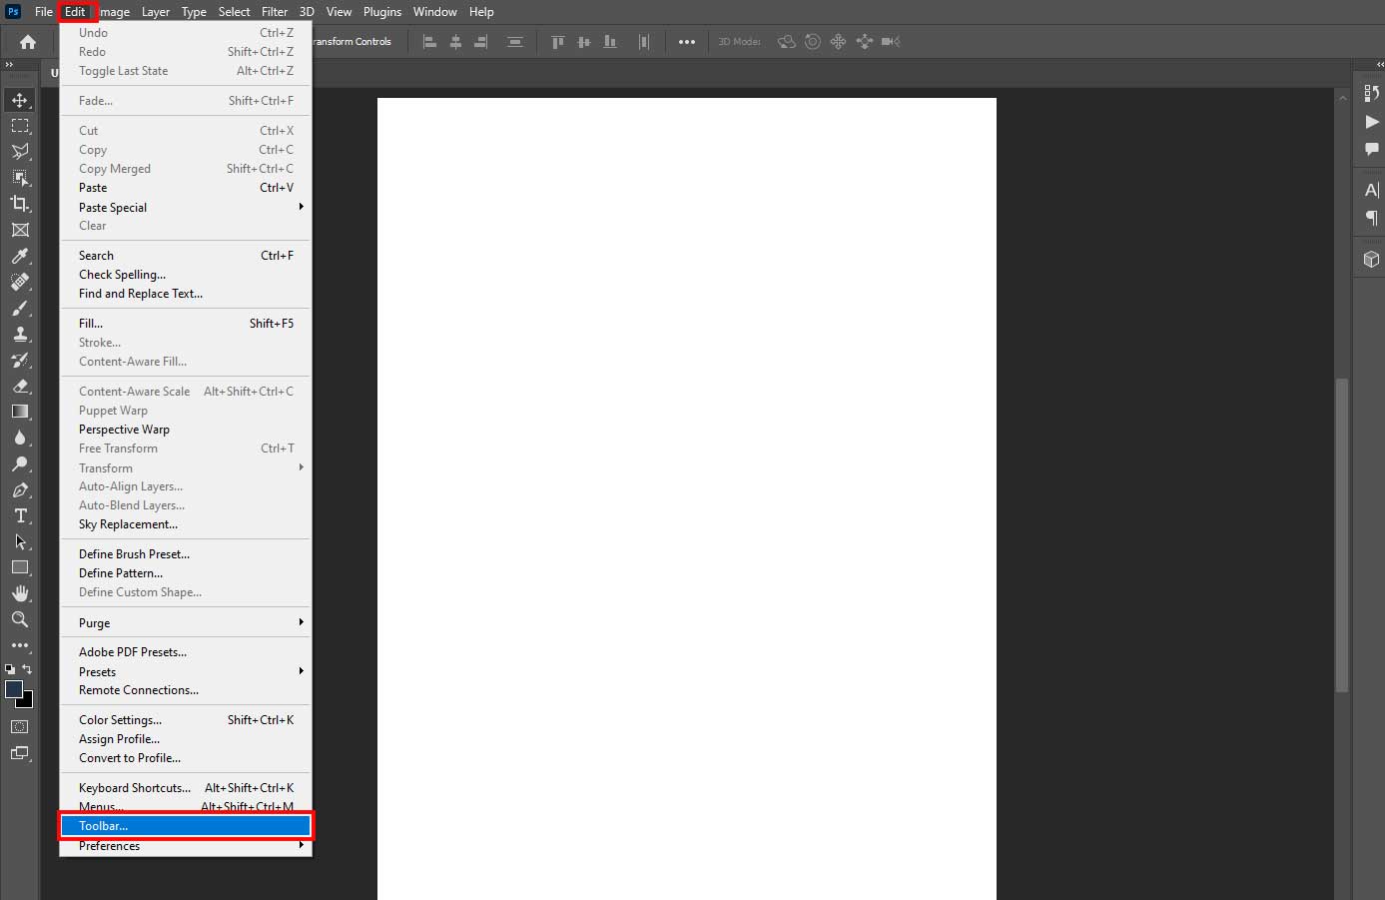Select the Blur tool
This screenshot has width=1385, height=900.
point(19,438)
